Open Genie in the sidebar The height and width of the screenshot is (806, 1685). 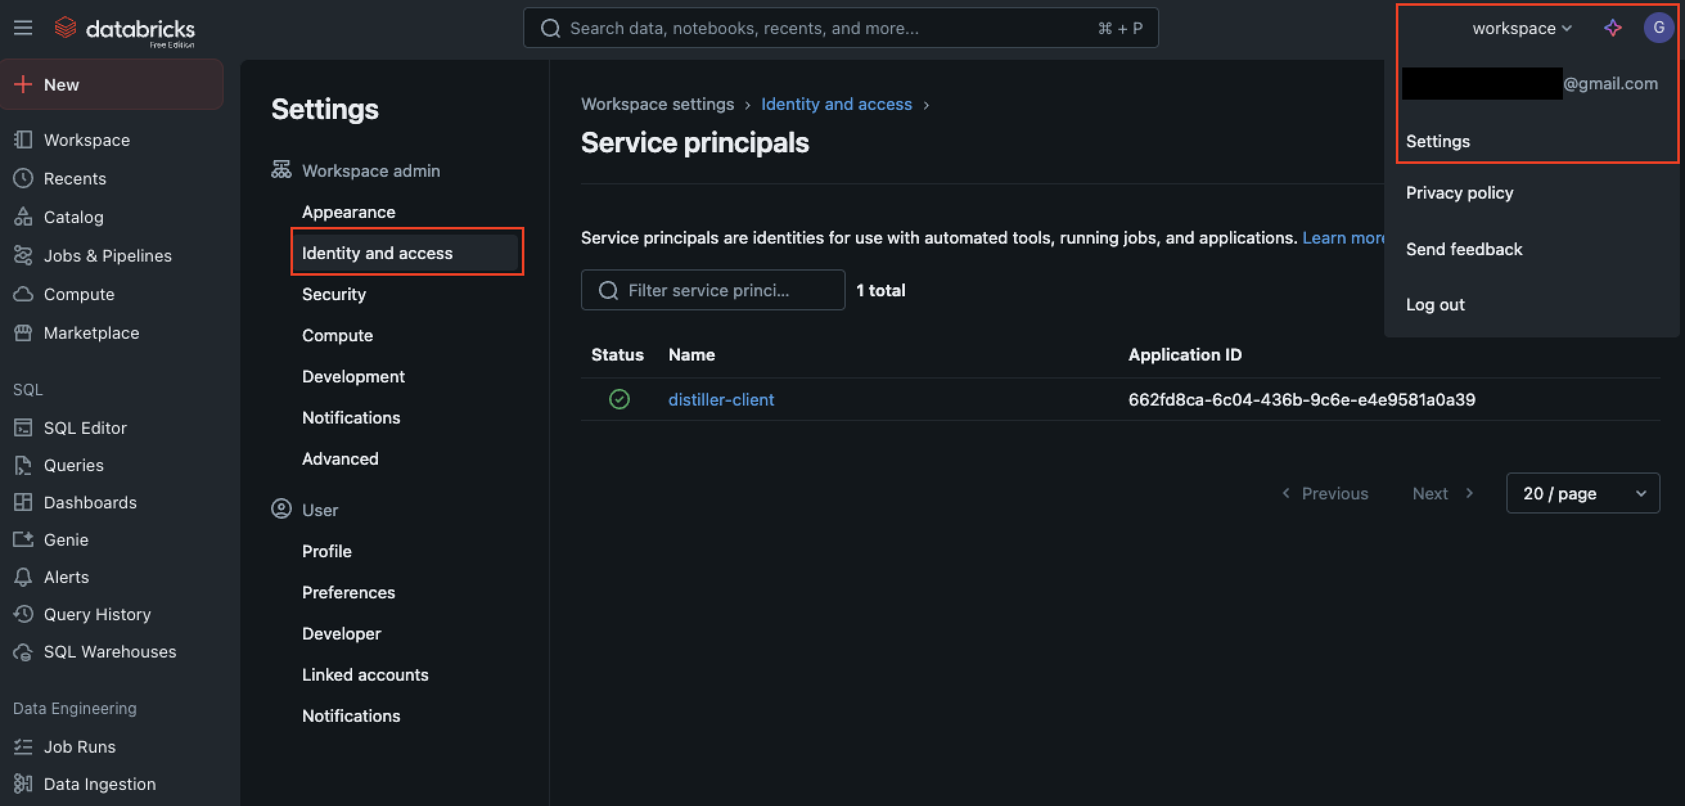click(66, 540)
